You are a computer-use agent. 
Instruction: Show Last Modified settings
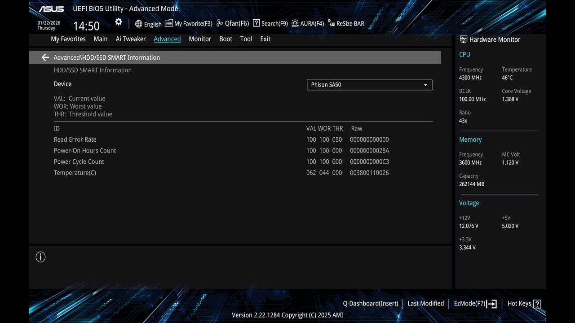(425, 303)
